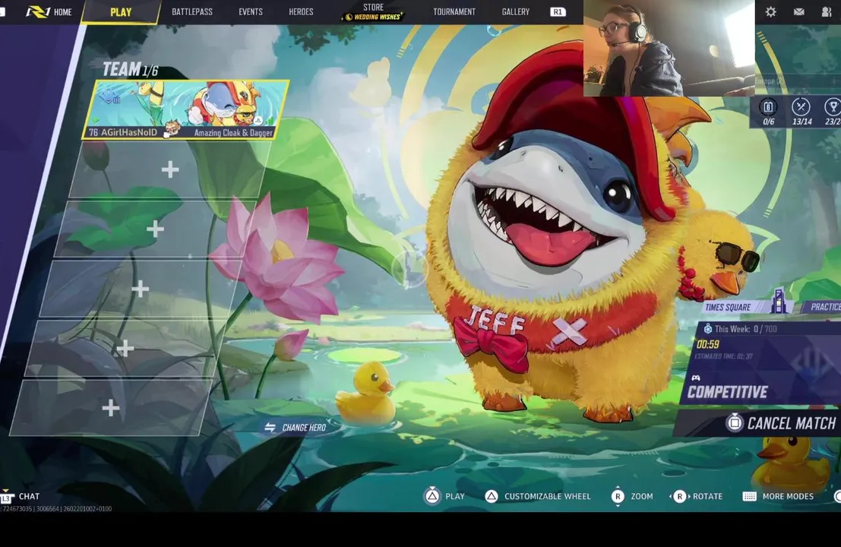Open the Practice option
841x547 pixels.
click(824, 307)
